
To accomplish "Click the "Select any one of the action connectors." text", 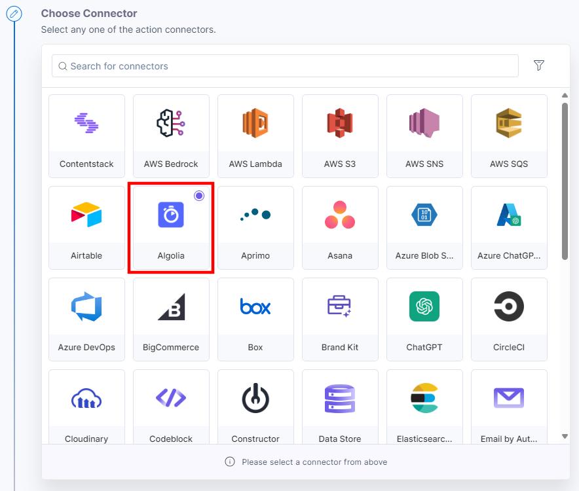I will [x=128, y=29].
